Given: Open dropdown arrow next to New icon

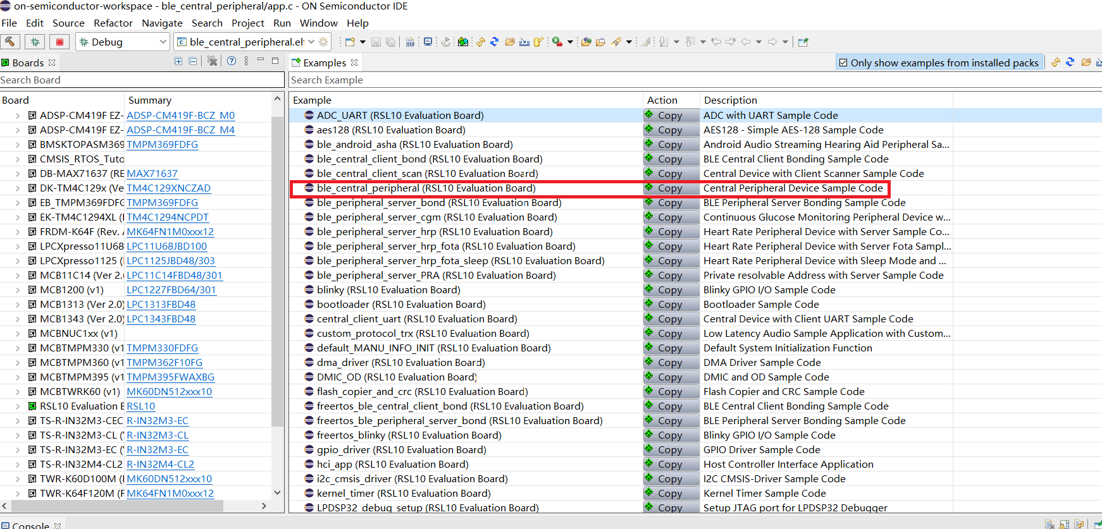Looking at the screenshot, I should click(x=362, y=42).
